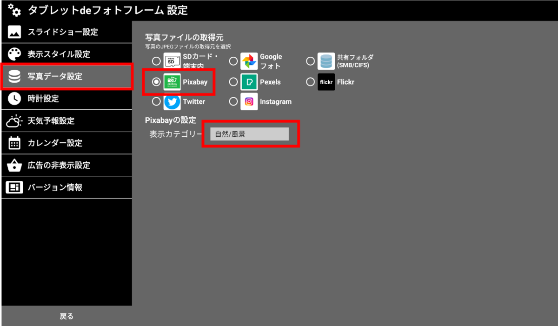Click the 戻る back button
Viewport: 558px width, 326px height.
click(66, 316)
